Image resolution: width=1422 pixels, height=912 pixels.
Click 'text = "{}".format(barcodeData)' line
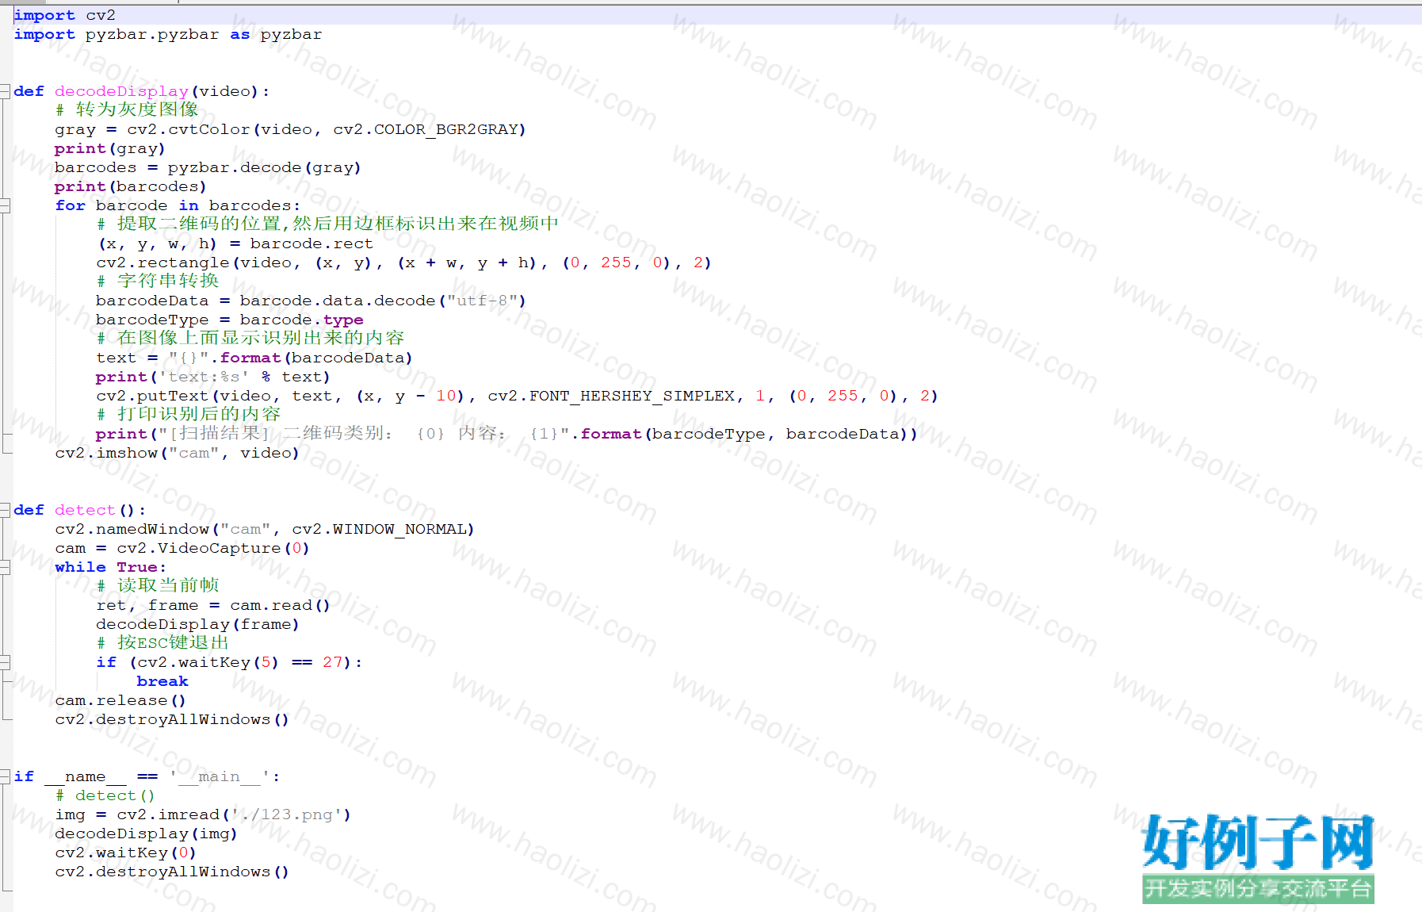(254, 358)
